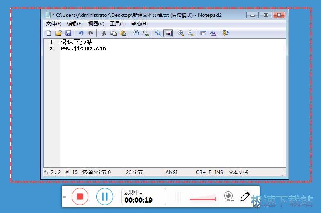Click the 00:00:19 recording timer

pyautogui.click(x=139, y=200)
